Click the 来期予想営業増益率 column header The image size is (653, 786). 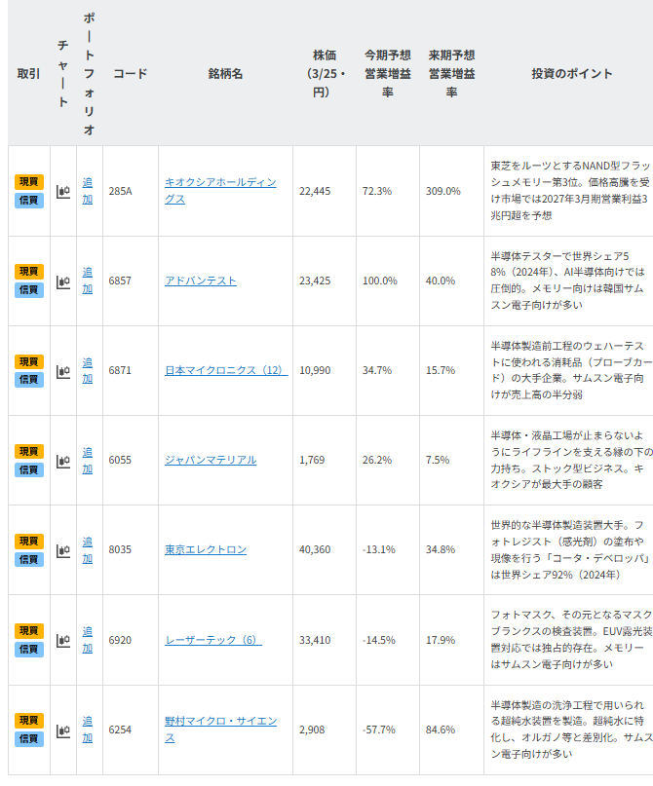451,74
